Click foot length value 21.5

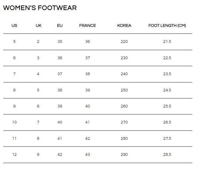pos(167,42)
